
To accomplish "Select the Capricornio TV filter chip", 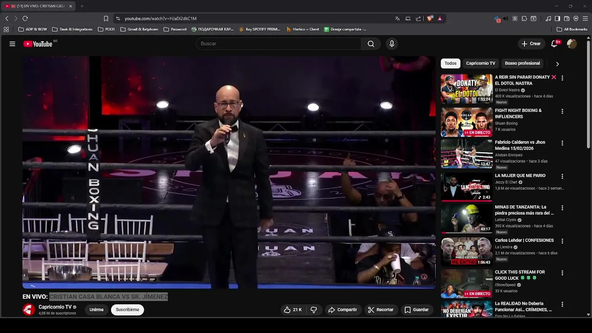I will [481, 63].
